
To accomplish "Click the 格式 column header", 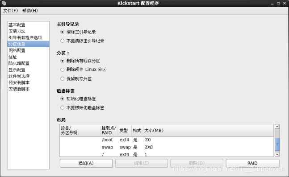I will 137,131.
